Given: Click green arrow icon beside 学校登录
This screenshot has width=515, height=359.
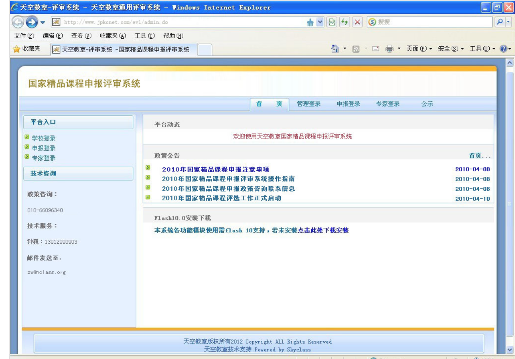Looking at the screenshot, I should coord(27,138).
